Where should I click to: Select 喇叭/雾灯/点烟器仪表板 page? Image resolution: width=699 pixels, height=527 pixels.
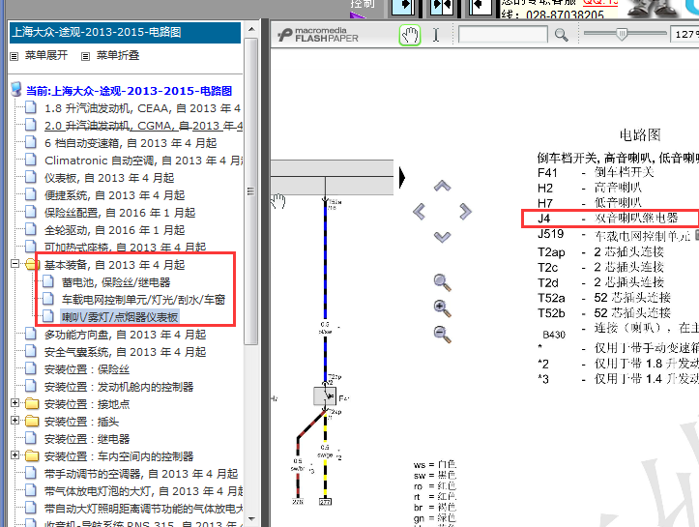point(120,317)
